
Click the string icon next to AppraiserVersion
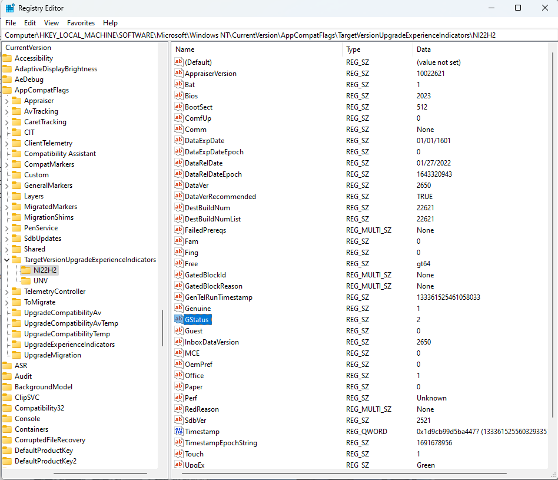179,73
